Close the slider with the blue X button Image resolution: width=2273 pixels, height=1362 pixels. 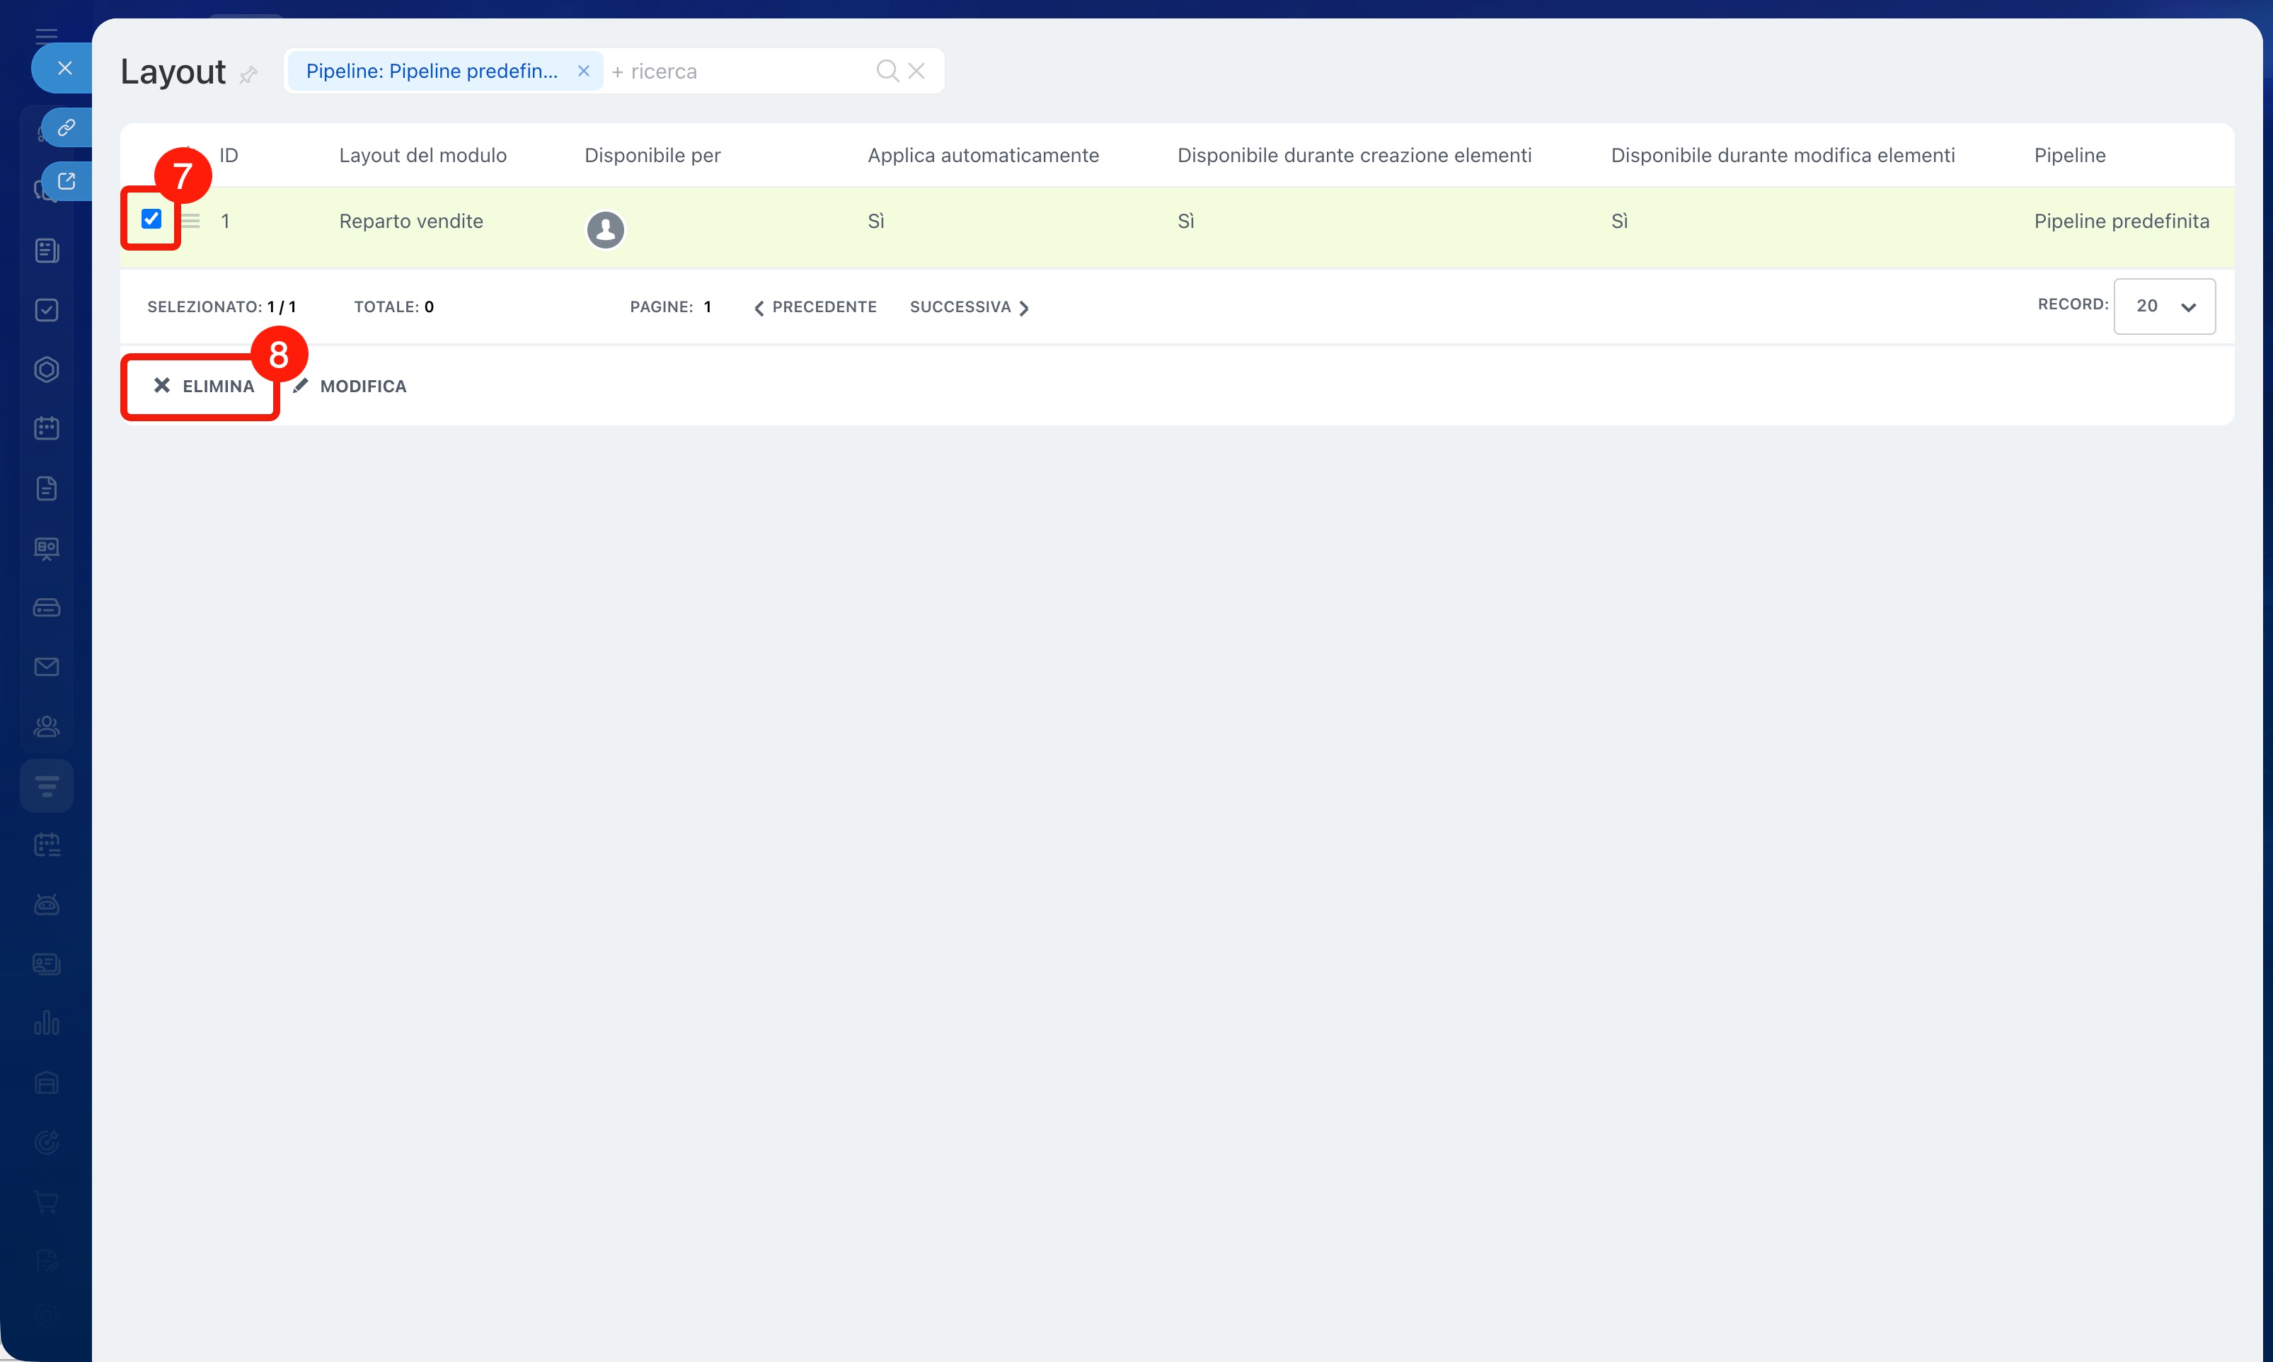pyautogui.click(x=64, y=68)
